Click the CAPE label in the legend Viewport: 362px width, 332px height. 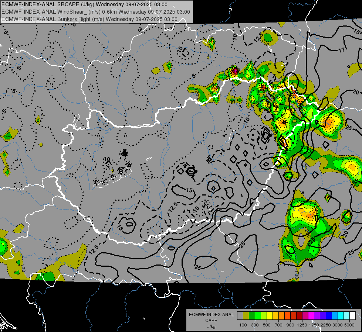(211, 320)
